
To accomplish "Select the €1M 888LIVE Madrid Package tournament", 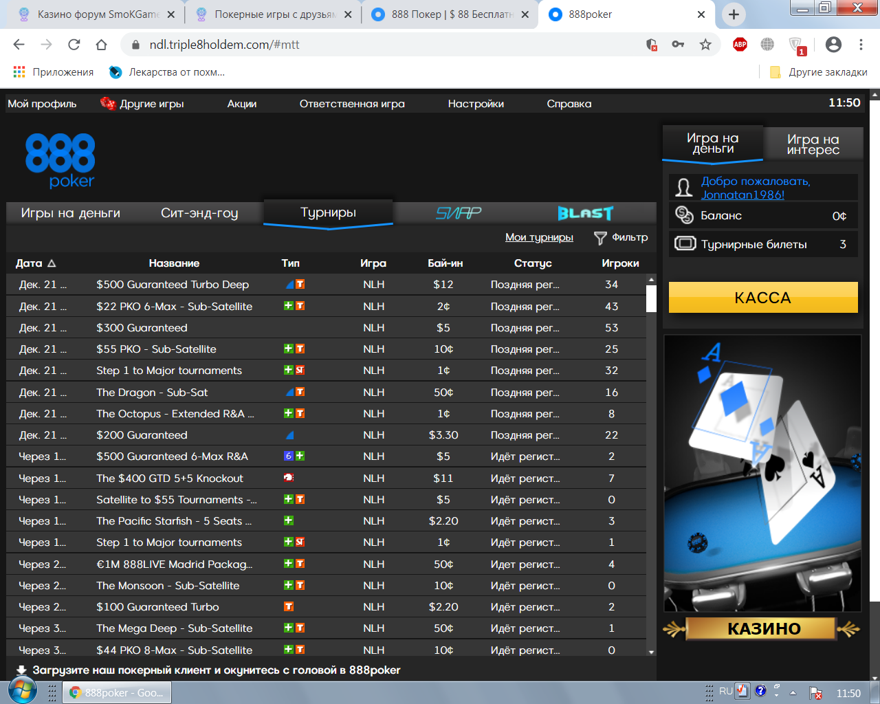I will pos(327,564).
